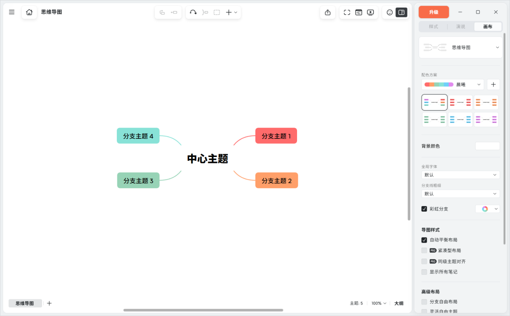
Task: Expand the insert menu arrow
Action: pyautogui.click(x=236, y=12)
